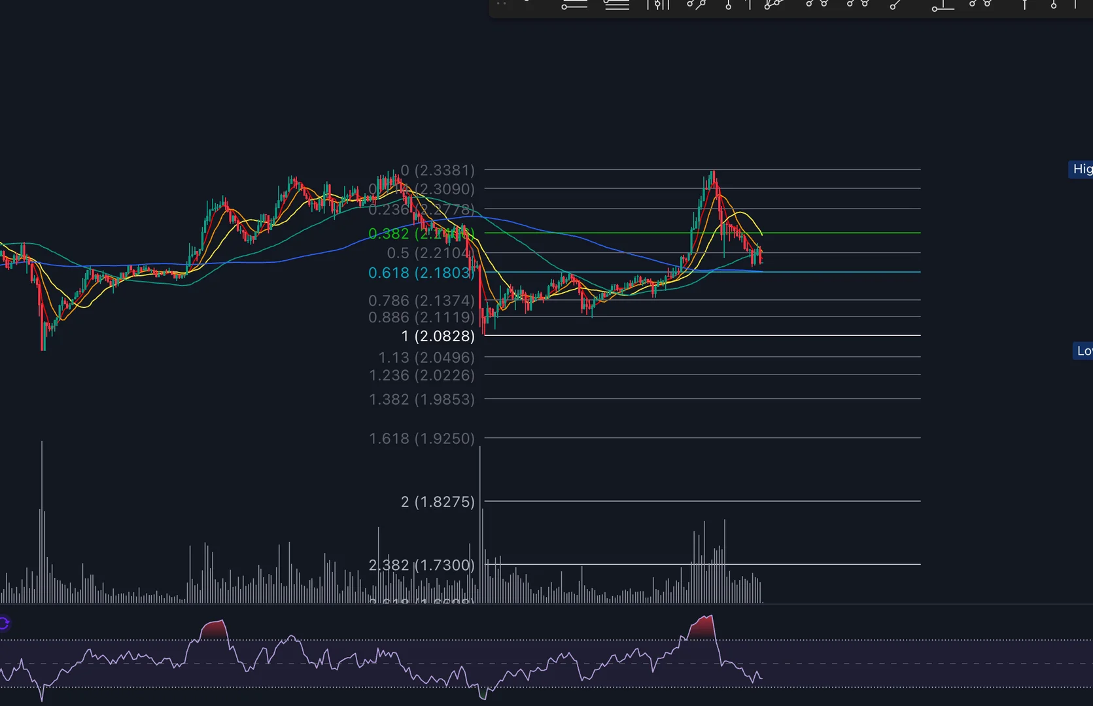Image resolution: width=1093 pixels, height=706 pixels.
Task: Grab the floating drawing toolbar's dotted handle
Action: tap(502, 4)
